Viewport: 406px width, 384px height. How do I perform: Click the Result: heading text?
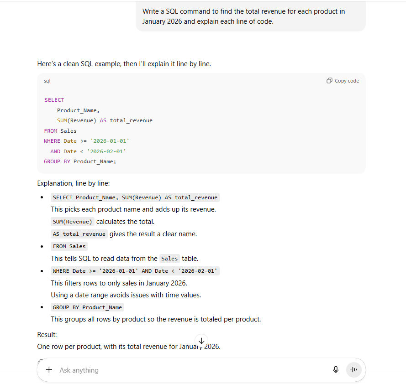click(x=47, y=334)
